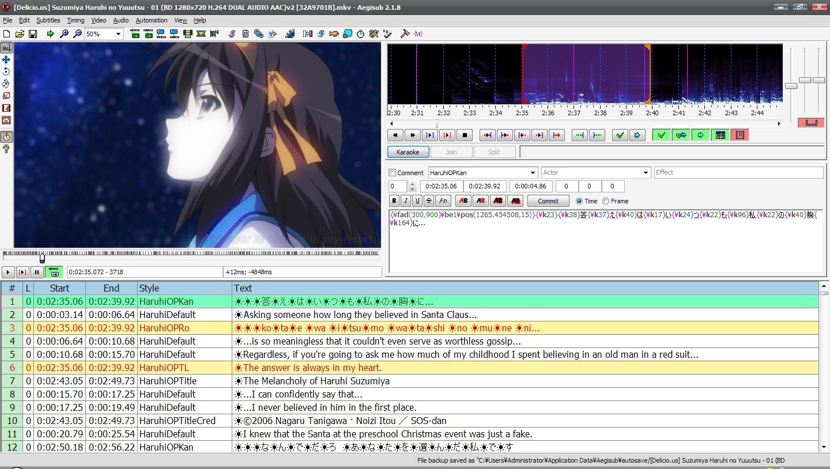The image size is (830, 469).
Task: Toggle strikeout formatting button
Action: coord(429,201)
